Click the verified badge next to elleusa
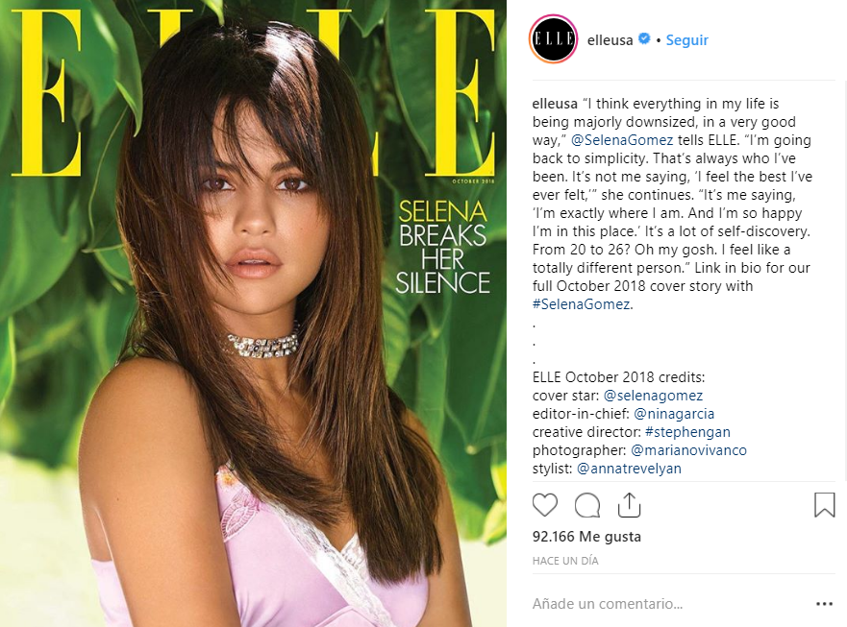Screen dimensions: 847x627 644,38
